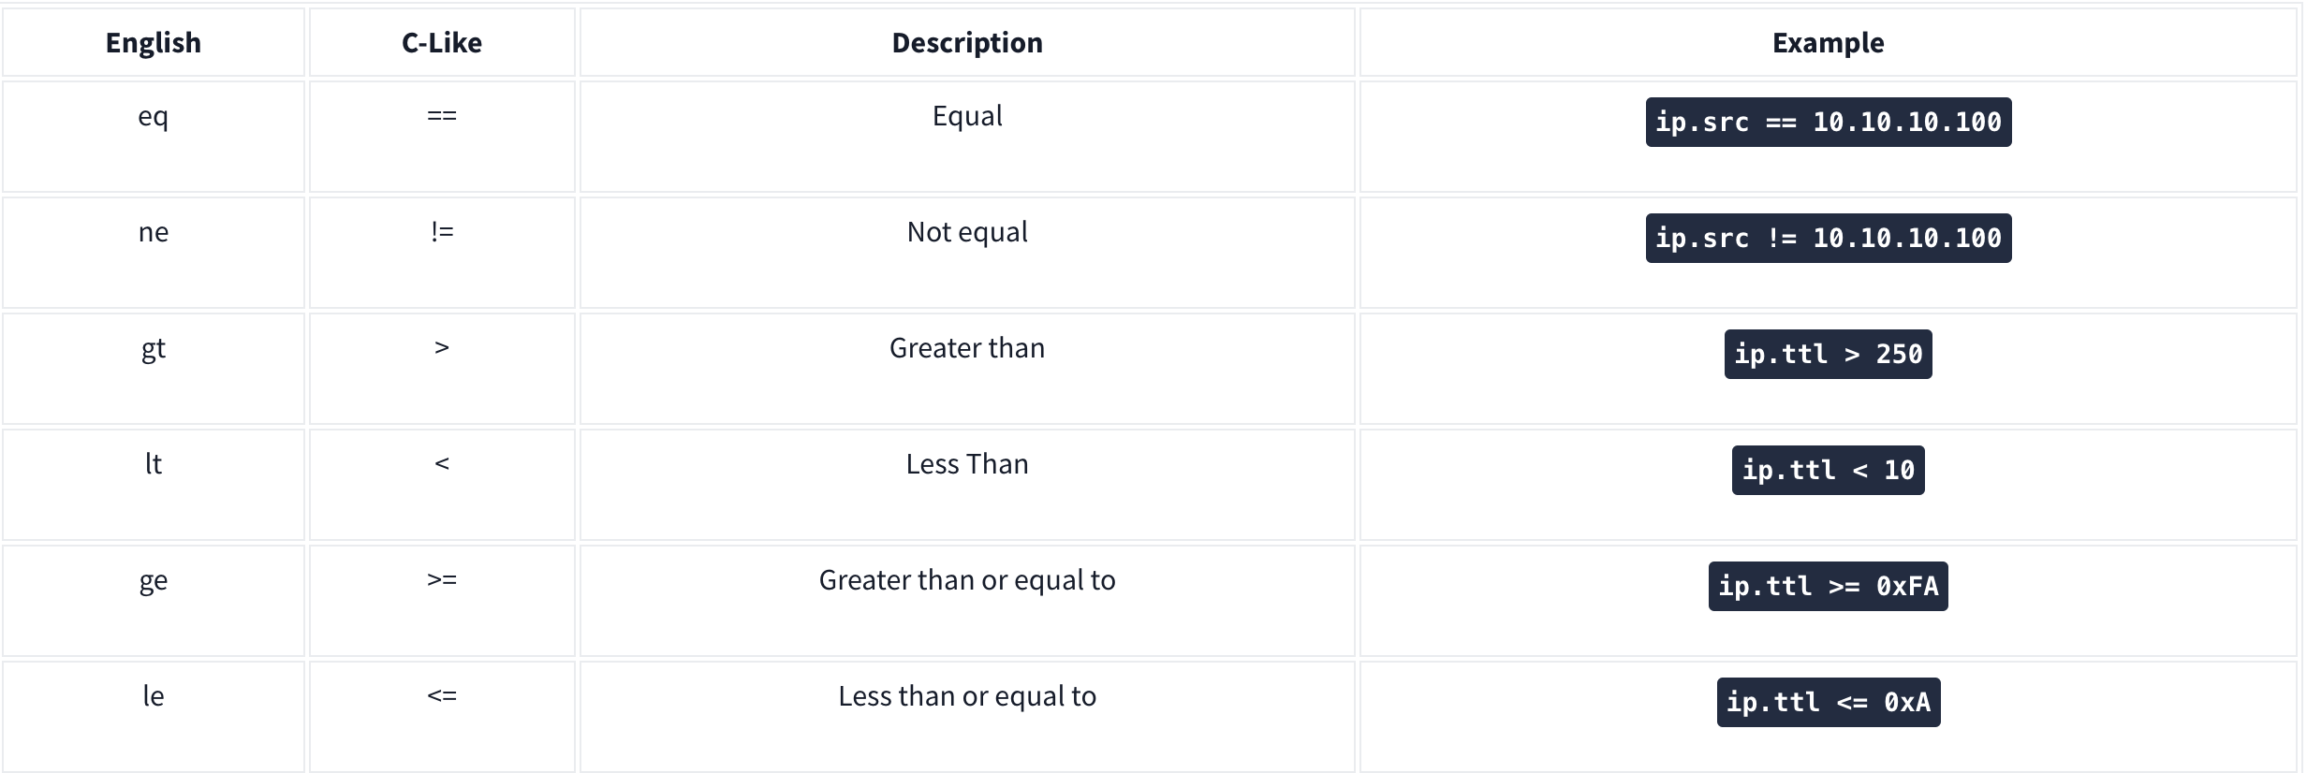Image resolution: width=2307 pixels, height=773 pixels.
Task: Click the eq operator cell
Action: click(x=154, y=137)
